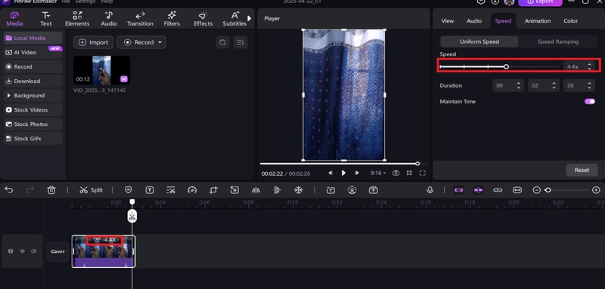Click the 4.4x speed value field

[572, 66]
